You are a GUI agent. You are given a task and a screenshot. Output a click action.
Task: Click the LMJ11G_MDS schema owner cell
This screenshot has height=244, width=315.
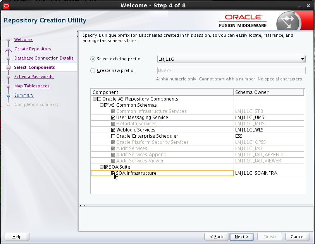pos(269,124)
